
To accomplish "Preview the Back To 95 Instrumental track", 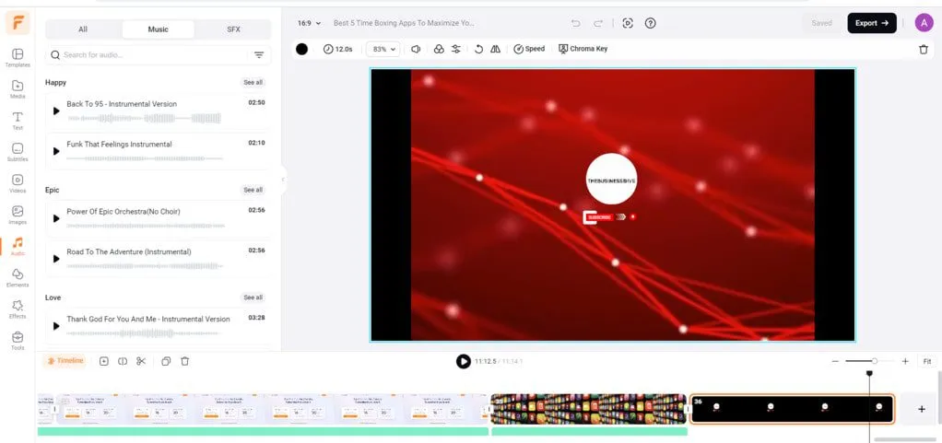I will tap(56, 111).
